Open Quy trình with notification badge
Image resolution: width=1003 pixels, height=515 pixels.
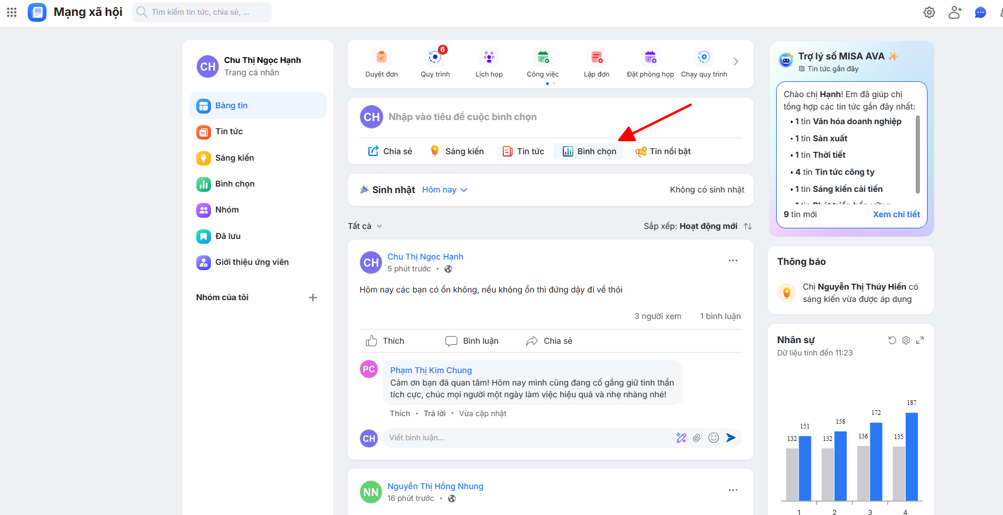(x=435, y=58)
